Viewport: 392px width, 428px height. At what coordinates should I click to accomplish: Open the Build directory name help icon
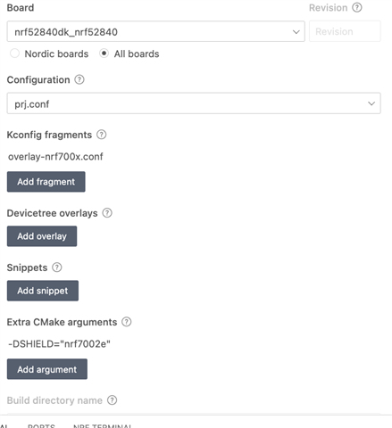tap(112, 400)
